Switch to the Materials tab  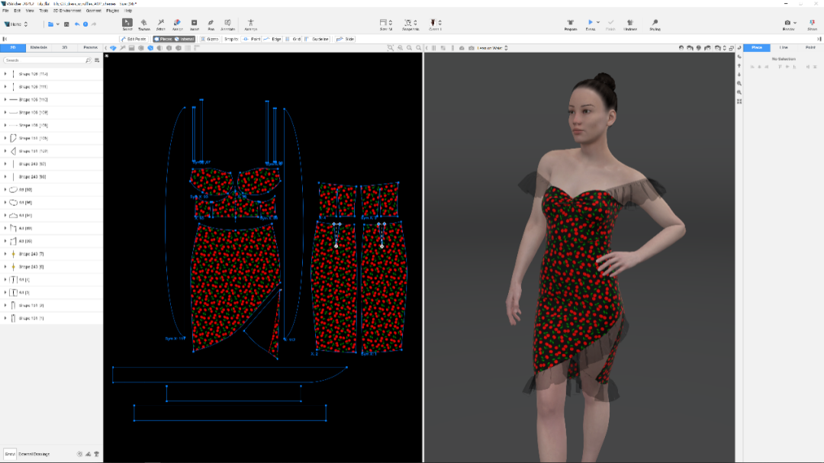(x=39, y=47)
